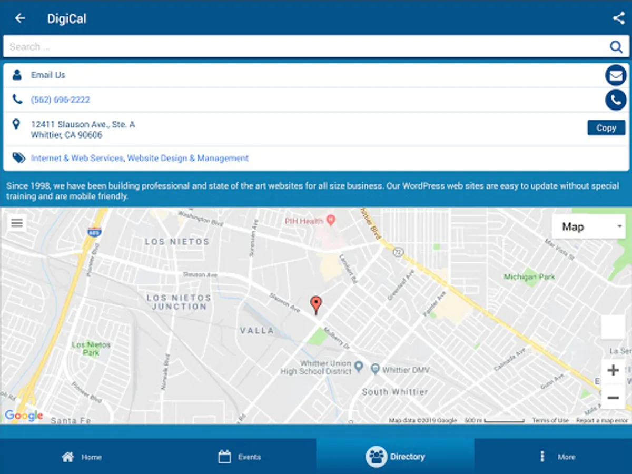The width and height of the screenshot is (632, 474).
Task: Tap the share icon in header
Action: pos(618,18)
